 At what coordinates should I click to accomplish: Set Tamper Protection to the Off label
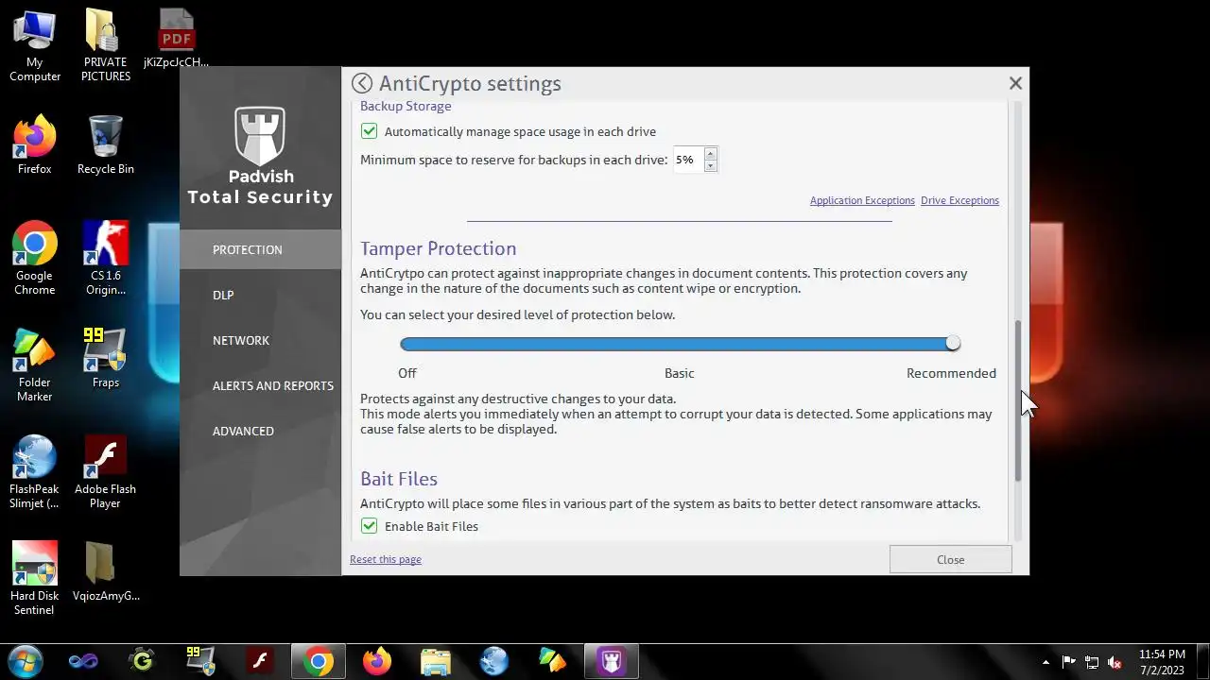tap(407, 373)
